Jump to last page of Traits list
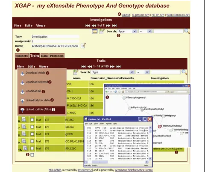This screenshot has width=205, height=172. 119,66
